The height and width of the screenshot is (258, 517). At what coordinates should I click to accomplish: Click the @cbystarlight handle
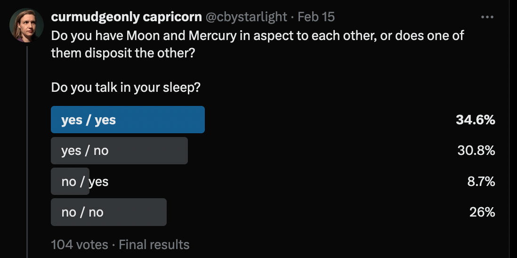pyautogui.click(x=246, y=17)
